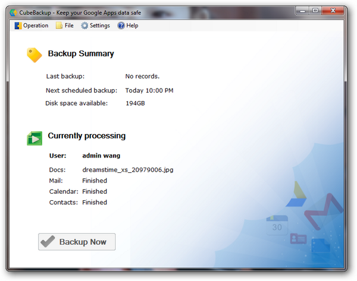Viewport: 357px width, 281px height.
Task: Click the 'Last backup:' label
Action: 65,76
